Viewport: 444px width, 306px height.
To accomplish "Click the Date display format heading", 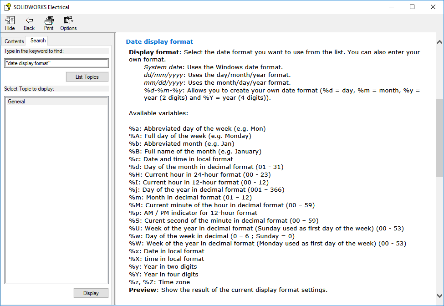I will [159, 41].
